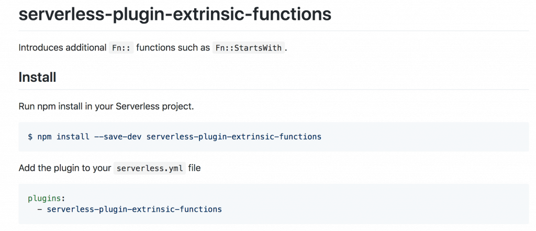536x231 pixels.
Task: Click the dash before the YAML plugin entry
Action: 39,209
